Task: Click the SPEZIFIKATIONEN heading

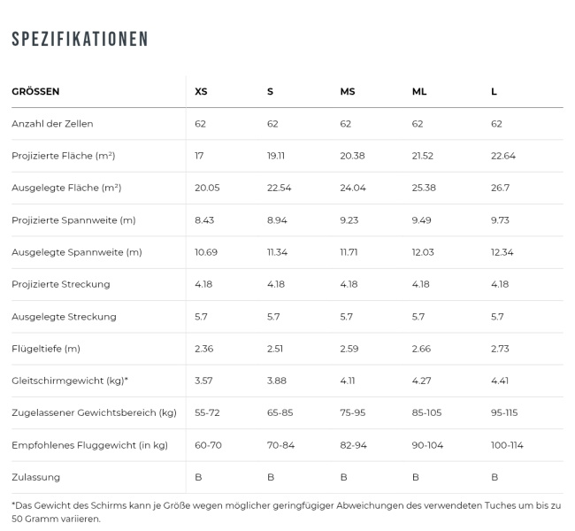Action: click(80, 39)
